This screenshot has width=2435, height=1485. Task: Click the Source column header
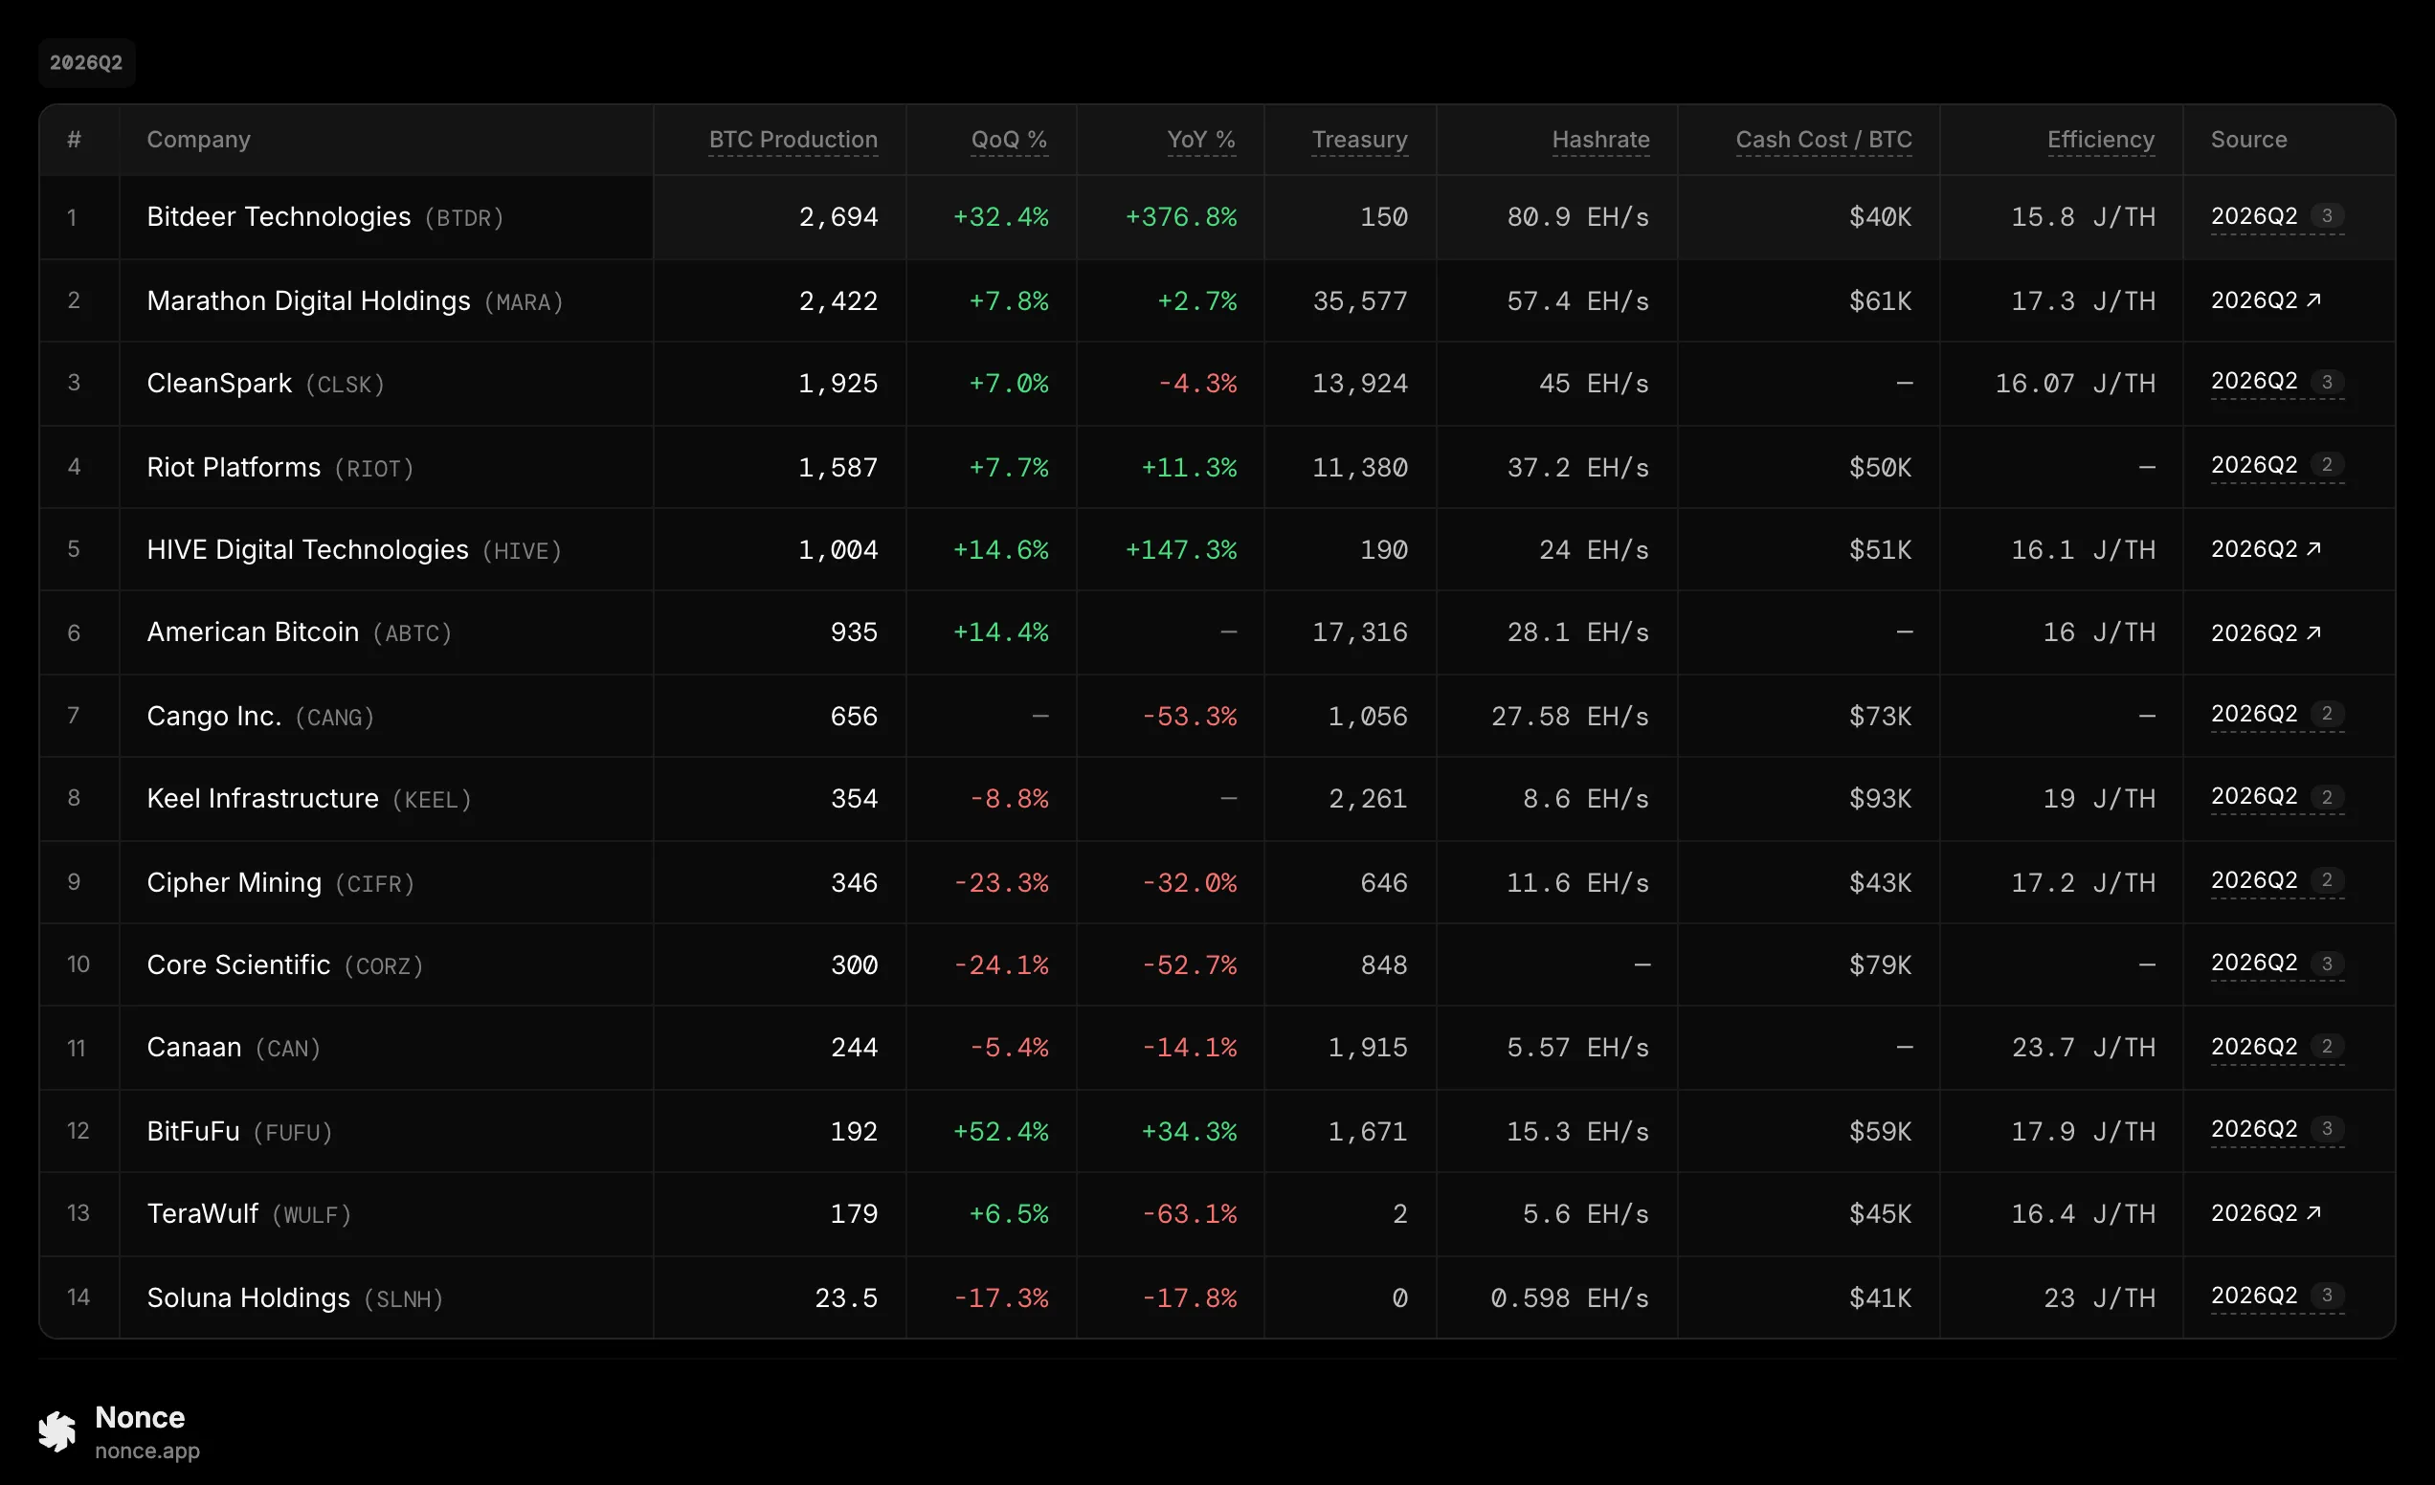(x=2248, y=140)
